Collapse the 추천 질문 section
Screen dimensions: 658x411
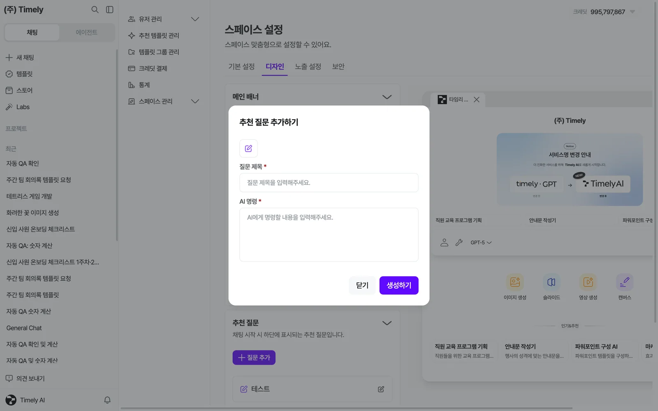coord(387,323)
